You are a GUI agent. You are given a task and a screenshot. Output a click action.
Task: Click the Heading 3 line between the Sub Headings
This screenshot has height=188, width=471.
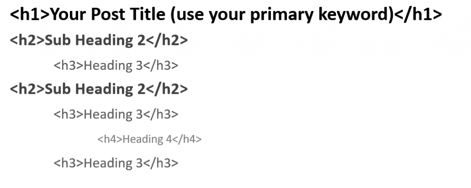(x=116, y=65)
